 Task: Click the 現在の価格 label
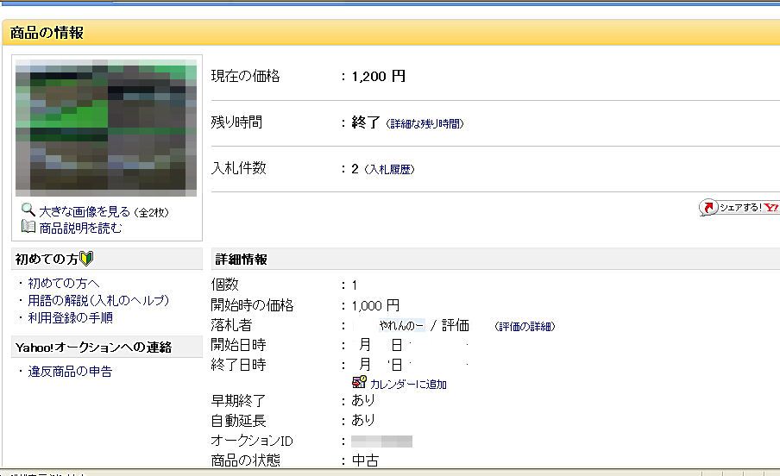pos(245,76)
